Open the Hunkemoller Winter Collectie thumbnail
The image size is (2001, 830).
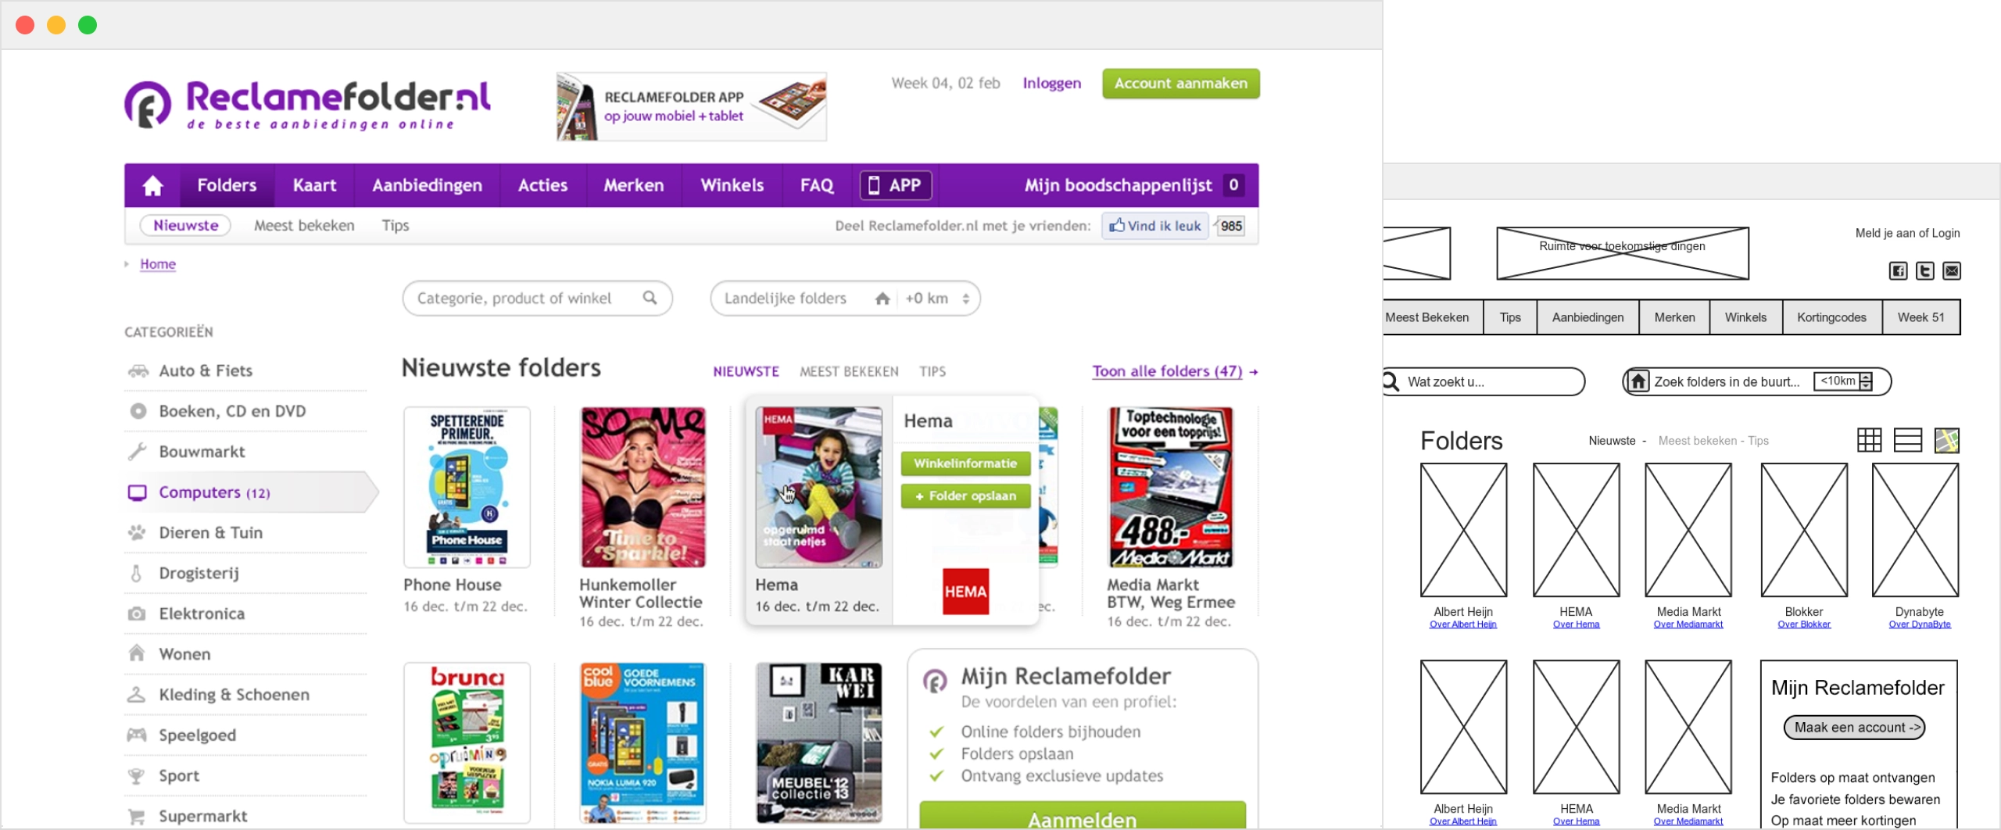(x=643, y=487)
